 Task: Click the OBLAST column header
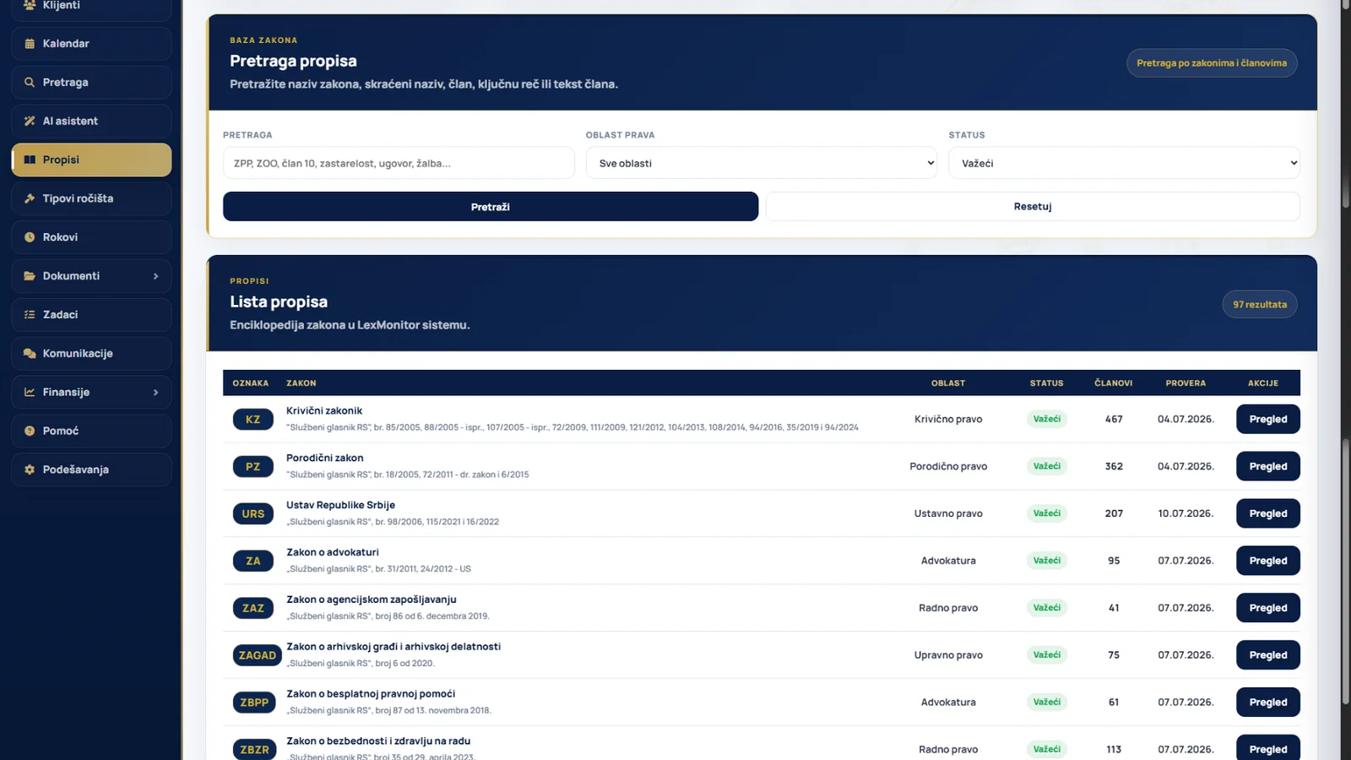948,383
